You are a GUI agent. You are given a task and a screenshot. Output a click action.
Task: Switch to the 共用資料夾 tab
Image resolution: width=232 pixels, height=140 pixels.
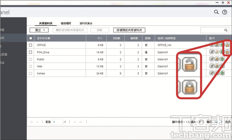tap(46, 23)
